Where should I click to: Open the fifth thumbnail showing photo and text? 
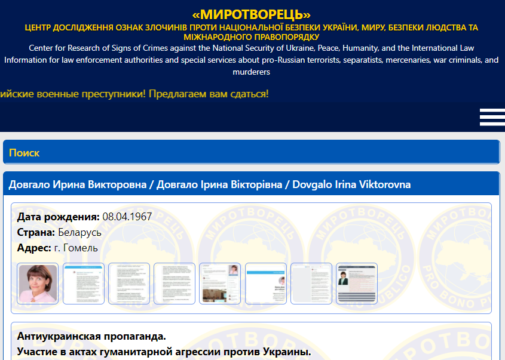coord(220,284)
